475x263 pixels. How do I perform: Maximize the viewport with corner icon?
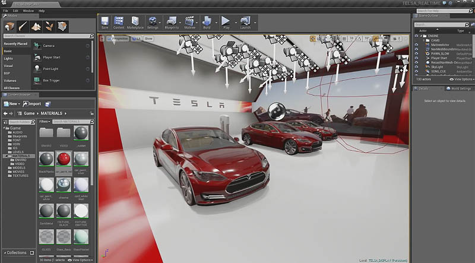406,39
